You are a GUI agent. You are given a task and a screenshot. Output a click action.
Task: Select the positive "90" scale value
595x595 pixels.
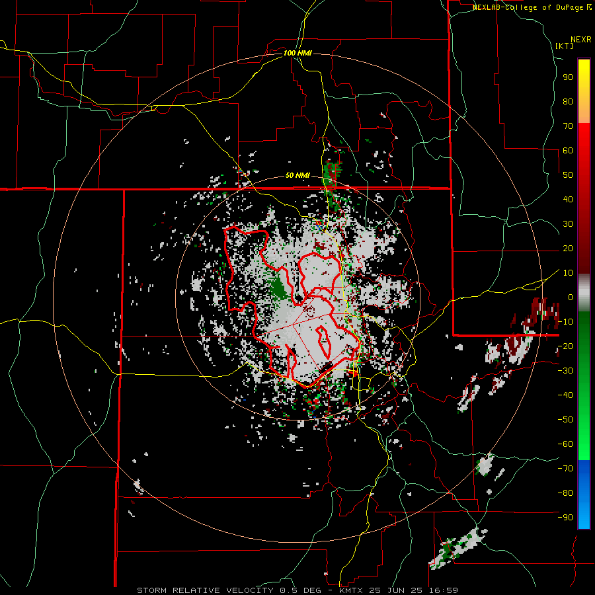tap(568, 77)
